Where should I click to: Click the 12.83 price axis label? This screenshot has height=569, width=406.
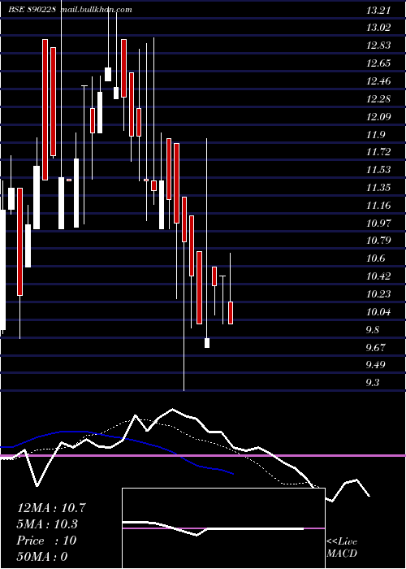[x=378, y=46]
